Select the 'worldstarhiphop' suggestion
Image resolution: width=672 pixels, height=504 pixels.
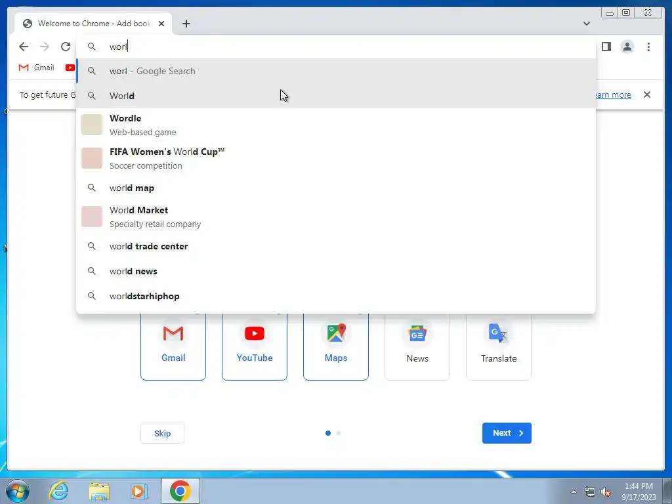tap(335, 296)
